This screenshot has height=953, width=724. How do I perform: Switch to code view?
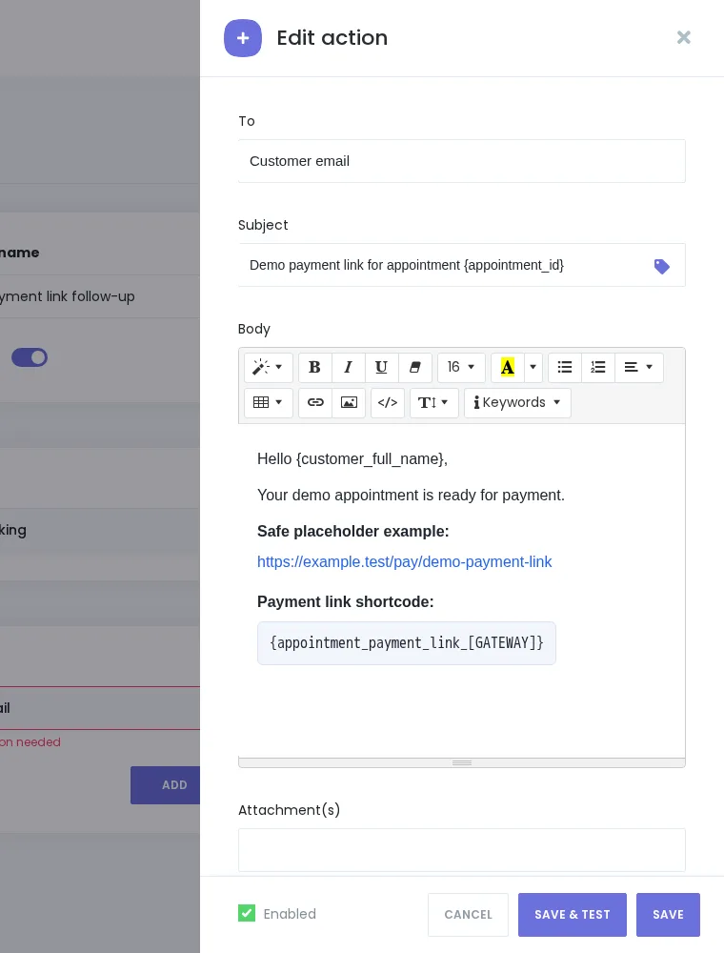click(388, 402)
